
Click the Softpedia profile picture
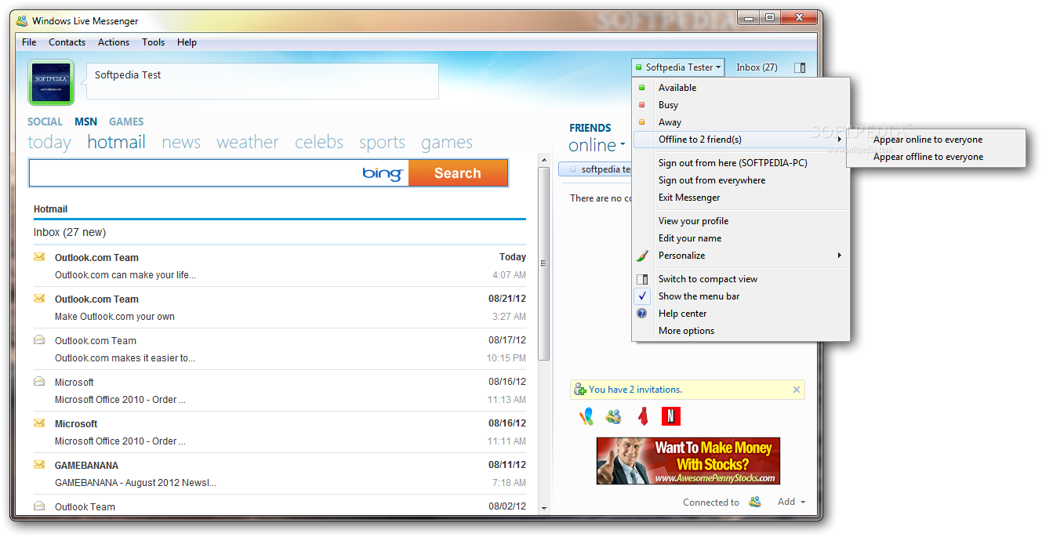(x=51, y=82)
